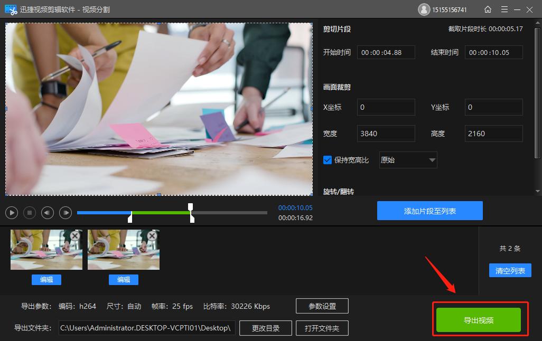This screenshot has height=341, width=542.
Task: Click the scissors app logo in title bar
Action: point(11,9)
